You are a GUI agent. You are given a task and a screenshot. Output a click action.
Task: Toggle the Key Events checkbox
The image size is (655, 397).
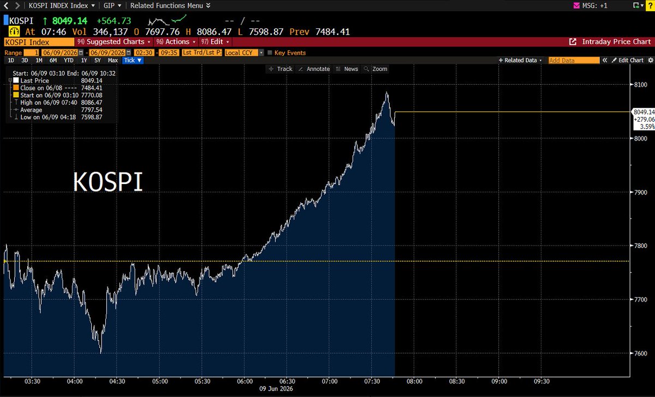coord(270,52)
